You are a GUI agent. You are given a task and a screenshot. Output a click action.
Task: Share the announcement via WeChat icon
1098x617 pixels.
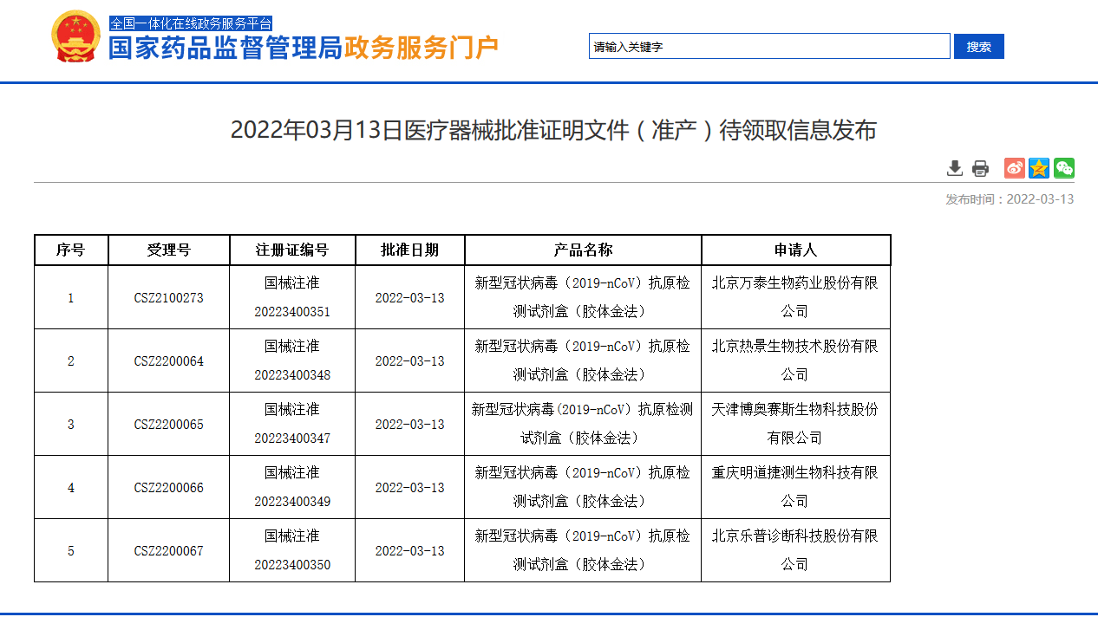point(1063,168)
